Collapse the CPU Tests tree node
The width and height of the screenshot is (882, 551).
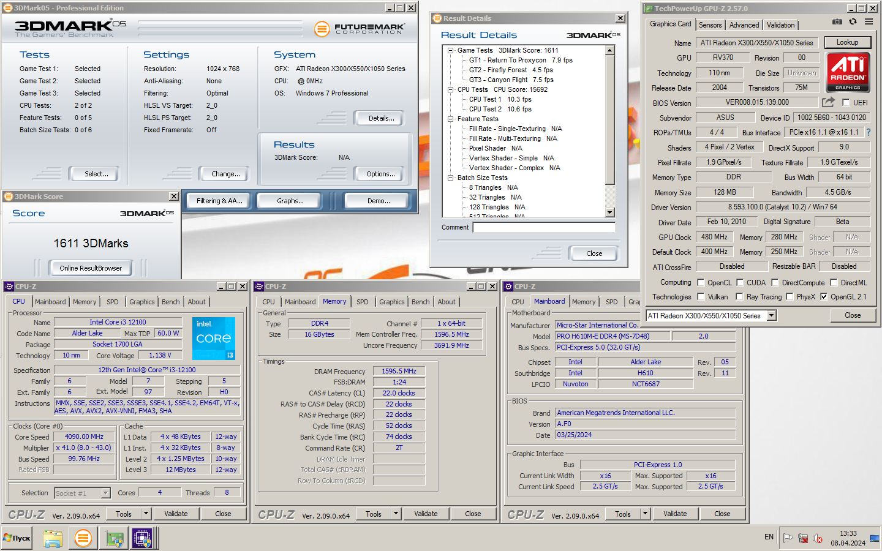coord(450,89)
